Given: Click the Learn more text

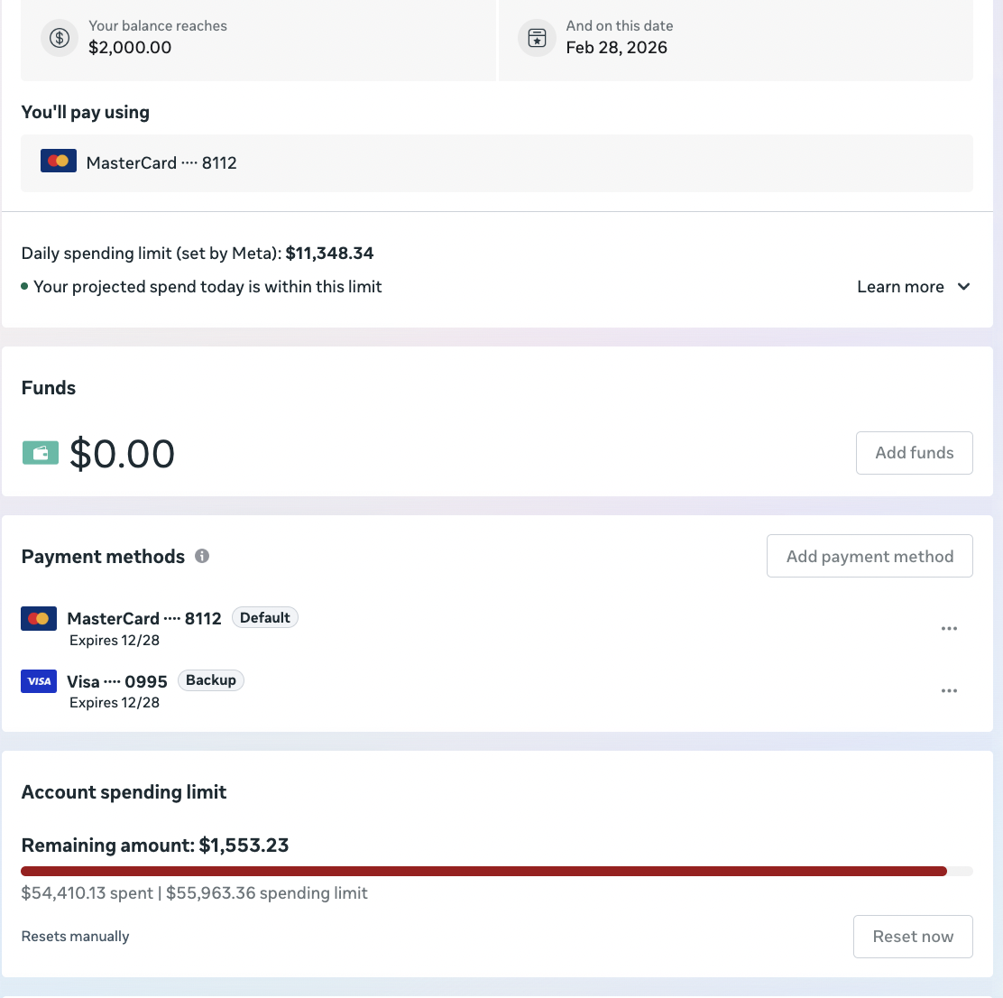Looking at the screenshot, I should [900, 287].
